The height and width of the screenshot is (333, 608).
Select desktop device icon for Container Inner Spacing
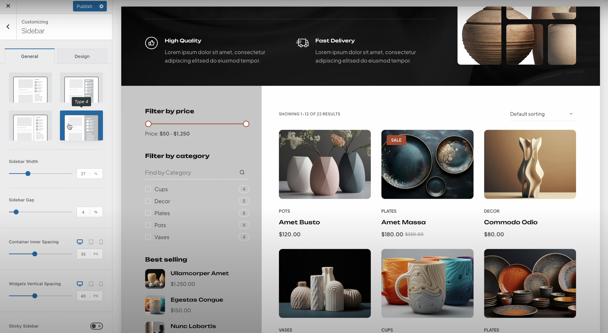tap(80, 242)
